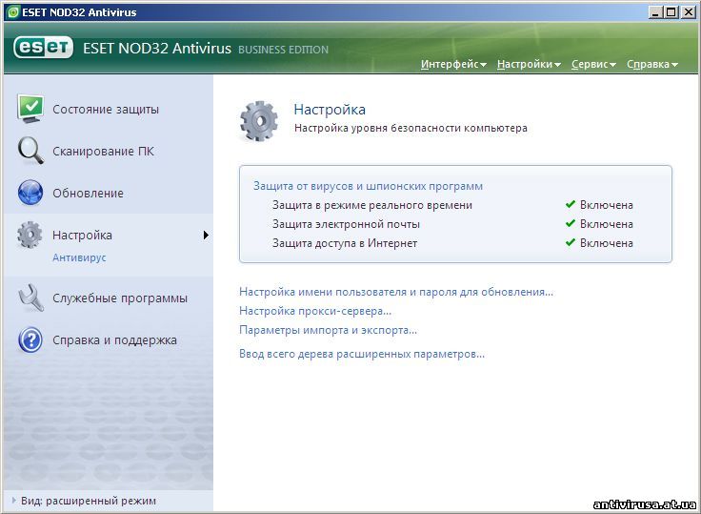The width and height of the screenshot is (701, 514).
Task: Click the ESET logo in the header
Action: point(44,49)
